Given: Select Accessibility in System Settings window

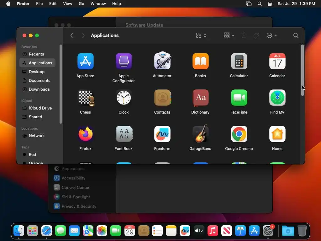Looking at the screenshot, I should click(x=69, y=178).
